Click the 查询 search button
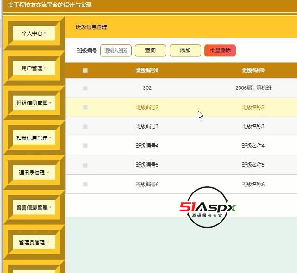Viewport: 297px width, 273px height. click(151, 50)
